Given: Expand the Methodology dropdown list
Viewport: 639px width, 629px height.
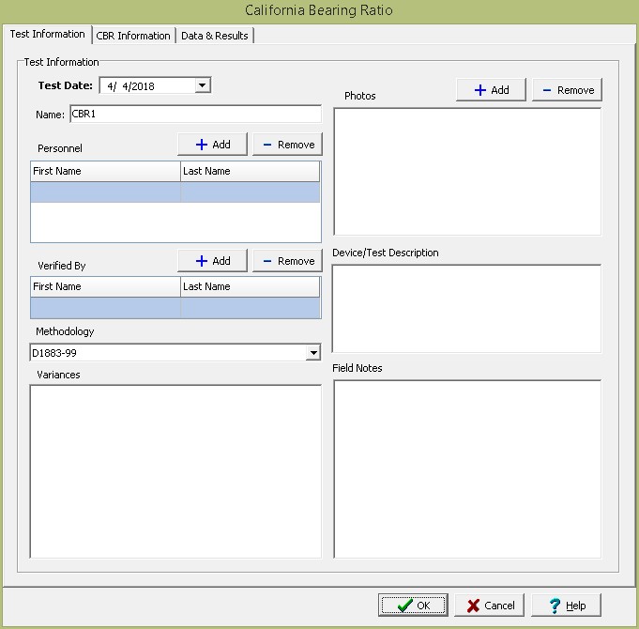Looking at the screenshot, I should pyautogui.click(x=312, y=353).
